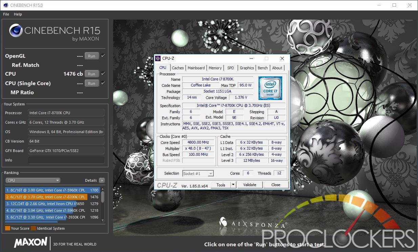This screenshot has height=252, width=418.
Task: Select the i7-8700K 1476 ranking row
Action: coord(53,197)
